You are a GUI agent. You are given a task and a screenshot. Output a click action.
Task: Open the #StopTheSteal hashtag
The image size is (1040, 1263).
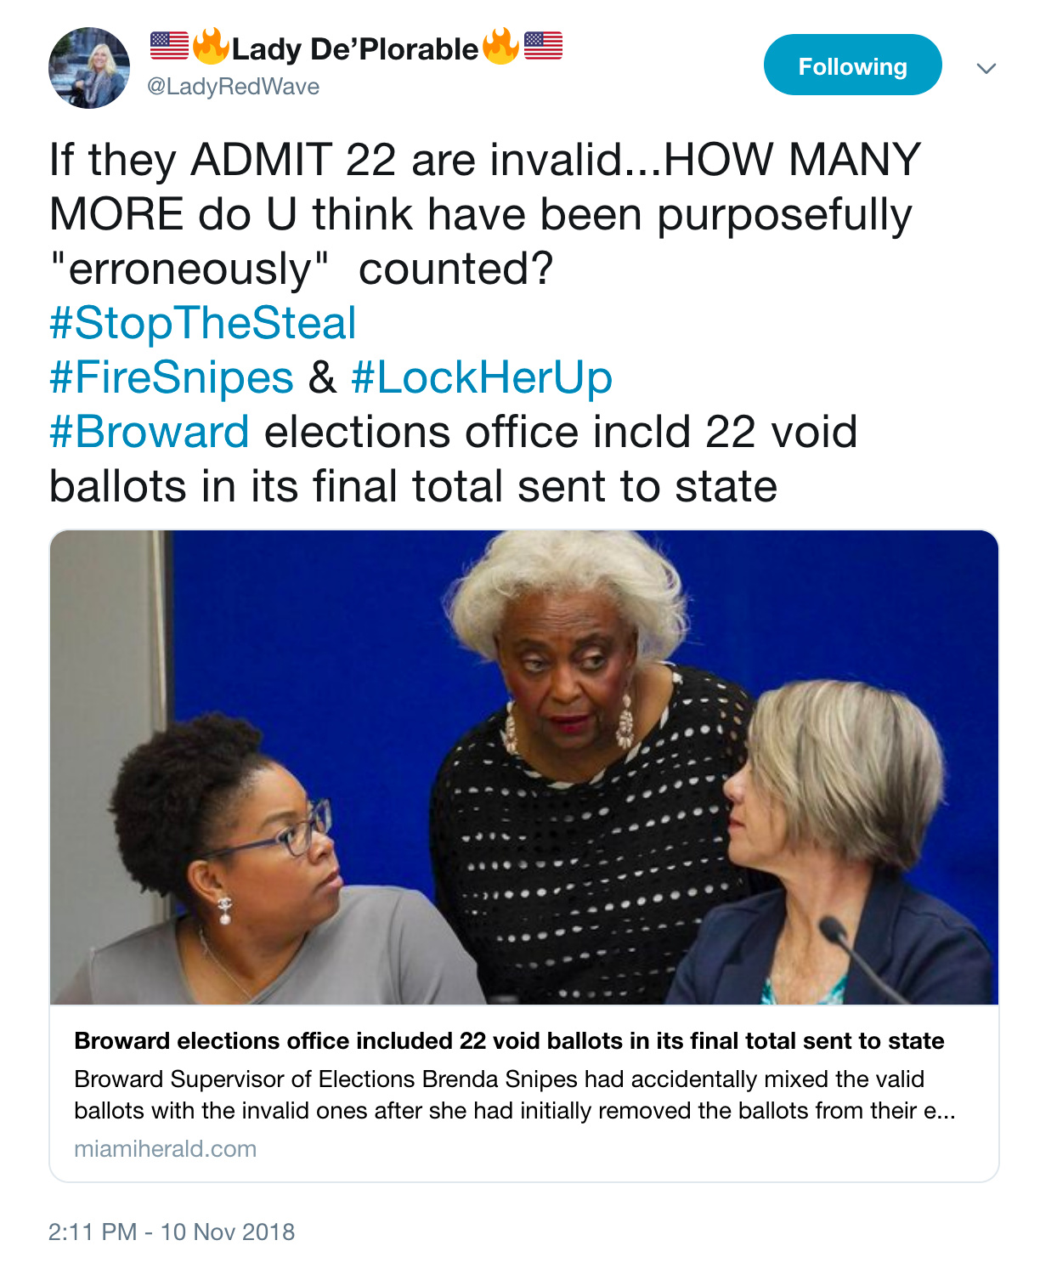(x=202, y=323)
